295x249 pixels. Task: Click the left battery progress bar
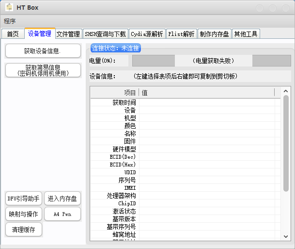[154, 61]
